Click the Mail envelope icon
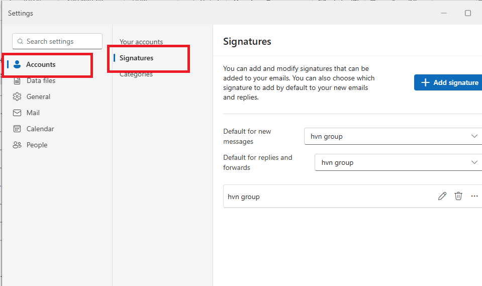 (x=17, y=113)
